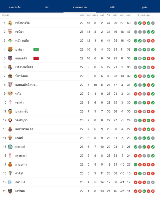Click the Valencia bat crest icon
The image size is (160, 197).
(x=10, y=111)
